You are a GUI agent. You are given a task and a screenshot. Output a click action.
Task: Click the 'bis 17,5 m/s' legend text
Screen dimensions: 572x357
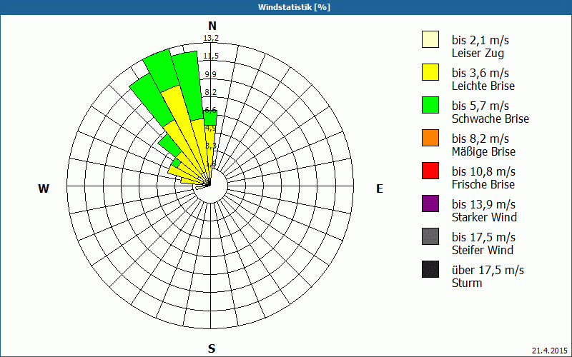(x=483, y=237)
